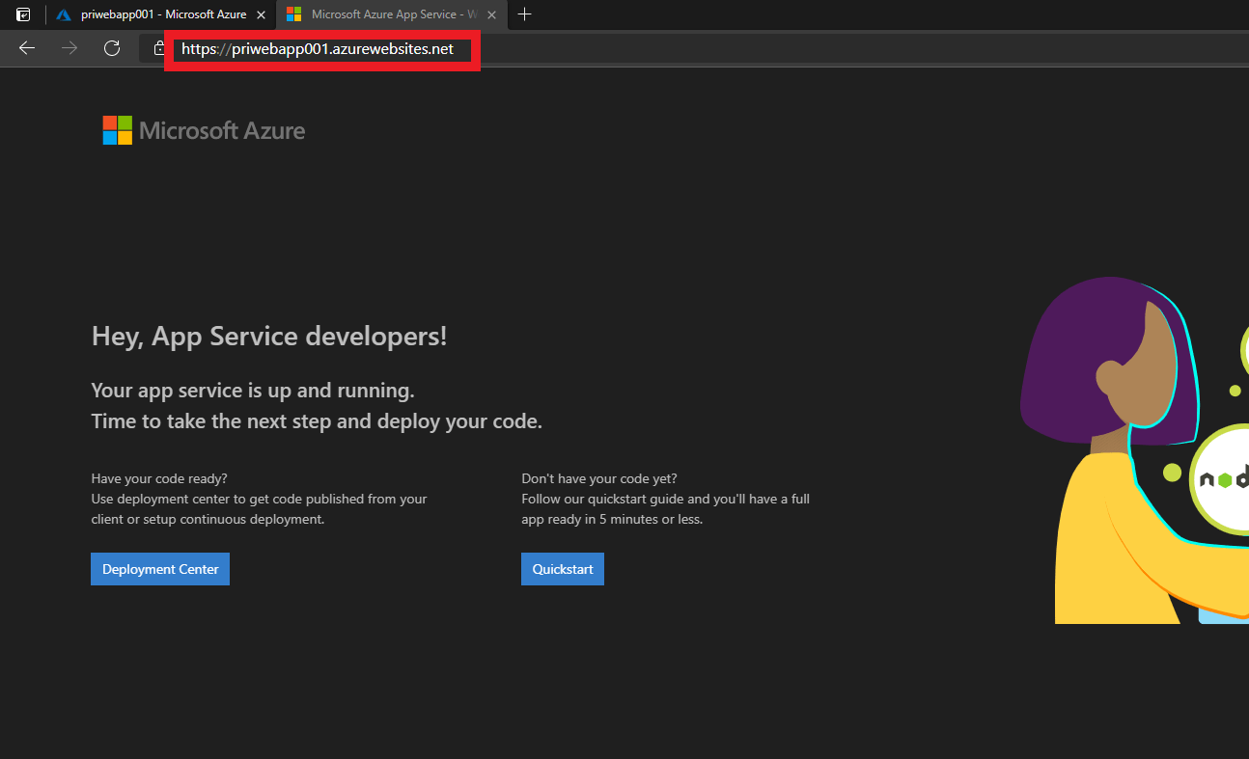Viewport: 1249px width, 759px height.
Task: Click the Quickstart button
Action: tap(563, 569)
